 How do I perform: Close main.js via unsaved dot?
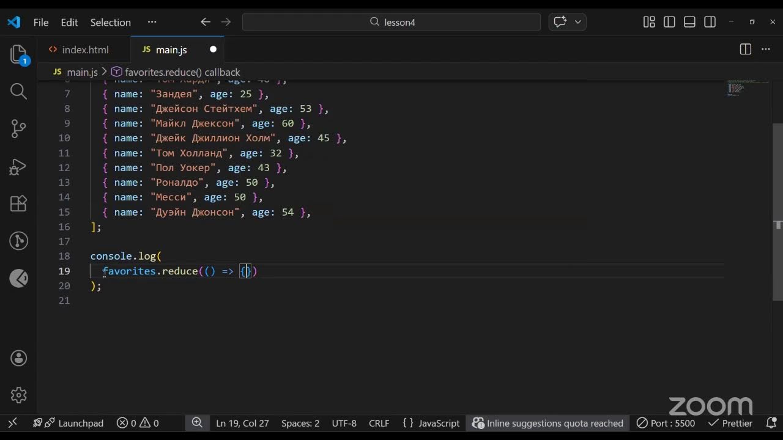click(x=213, y=50)
